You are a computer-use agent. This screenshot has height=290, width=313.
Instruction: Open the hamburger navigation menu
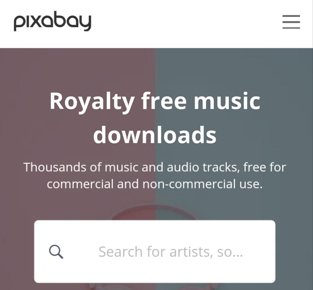[x=291, y=22]
